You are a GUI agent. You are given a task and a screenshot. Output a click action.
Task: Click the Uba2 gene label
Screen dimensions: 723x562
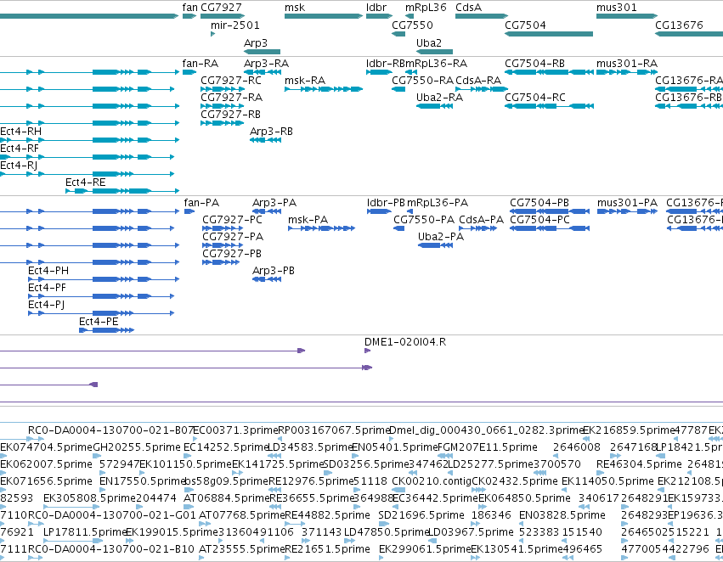point(429,42)
